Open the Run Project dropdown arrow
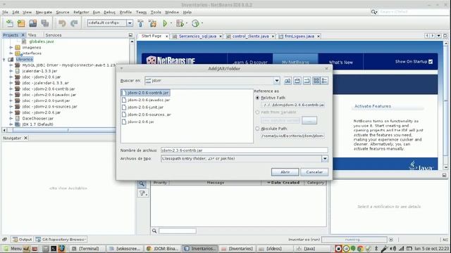This screenshot has width=451, height=253. tap(171, 23)
